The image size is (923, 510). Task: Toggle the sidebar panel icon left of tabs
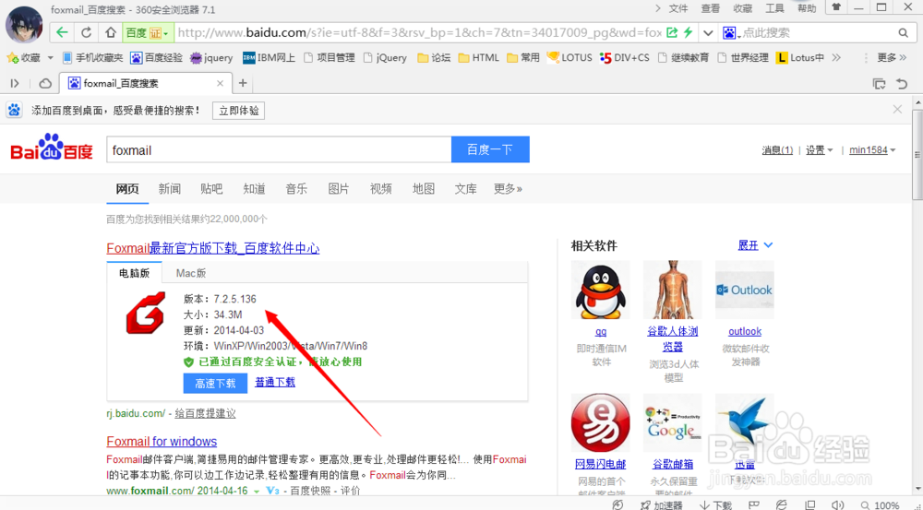pyautogui.click(x=15, y=84)
